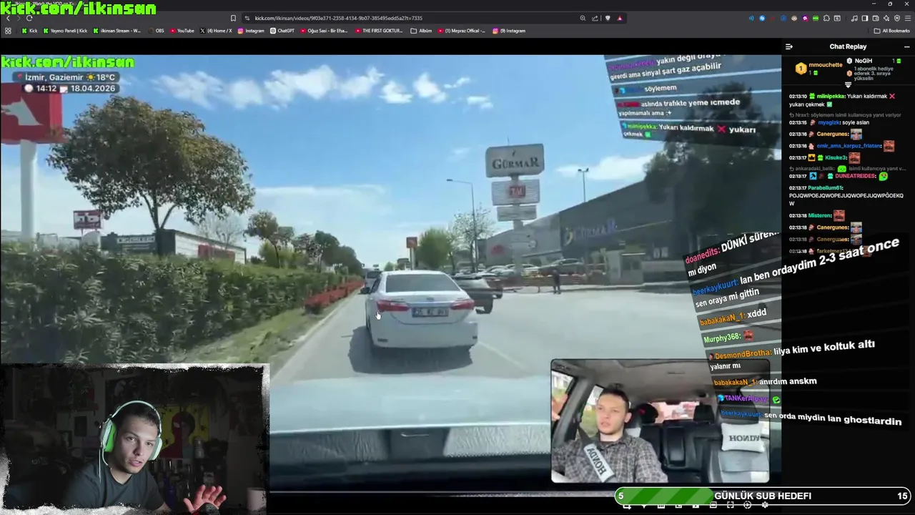Click the fullscreen icon in player controls
Screen dimensions: 915x515
731,505
